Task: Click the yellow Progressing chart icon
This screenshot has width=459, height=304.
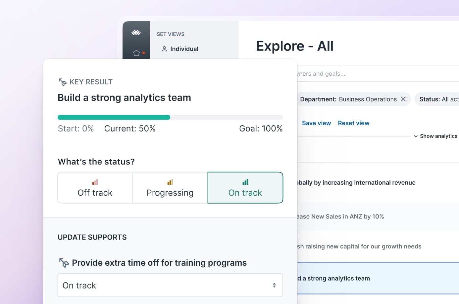Action: (x=170, y=182)
